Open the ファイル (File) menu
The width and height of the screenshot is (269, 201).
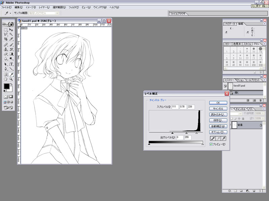pyautogui.click(x=6, y=7)
